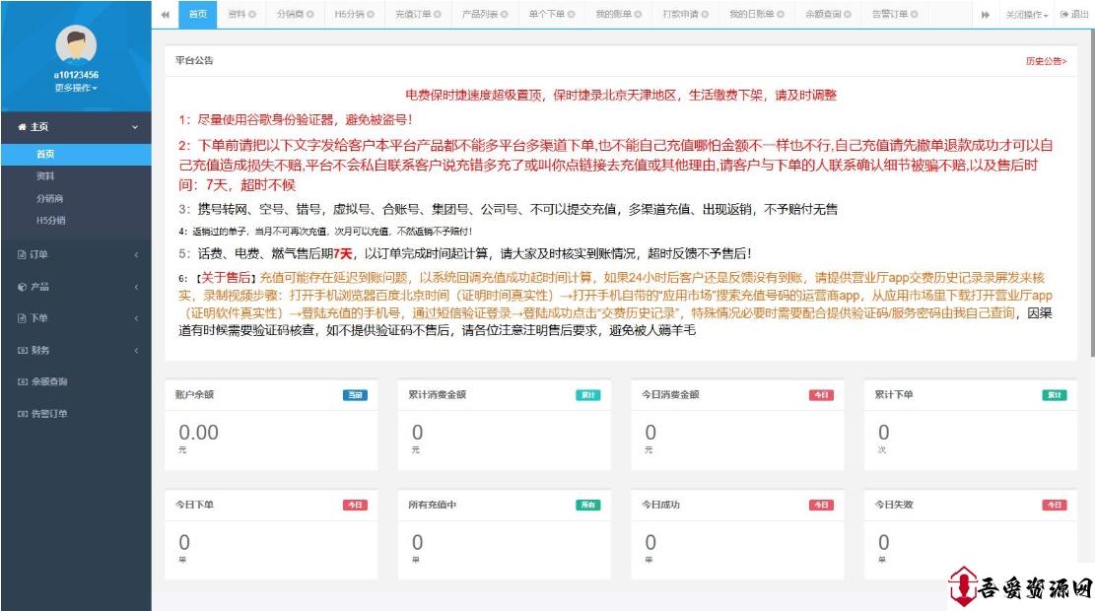Expand the 产品 menu via its chevron
Image resolution: width=1095 pixels, height=611 pixels.
click(x=136, y=287)
